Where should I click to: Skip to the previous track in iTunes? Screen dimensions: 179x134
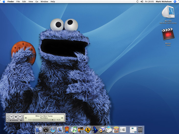pyautogui.click(x=11, y=117)
